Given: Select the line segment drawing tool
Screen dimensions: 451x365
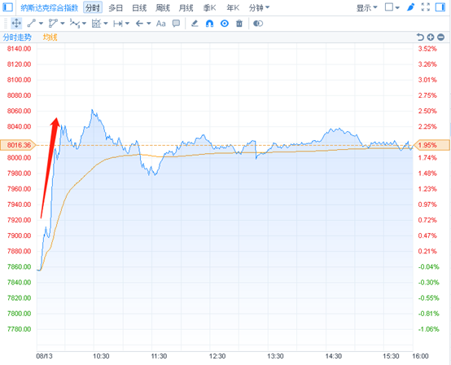Looking at the screenshot, I should 32,24.
